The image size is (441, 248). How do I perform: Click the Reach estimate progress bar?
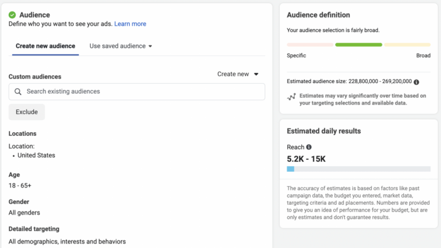(x=358, y=169)
